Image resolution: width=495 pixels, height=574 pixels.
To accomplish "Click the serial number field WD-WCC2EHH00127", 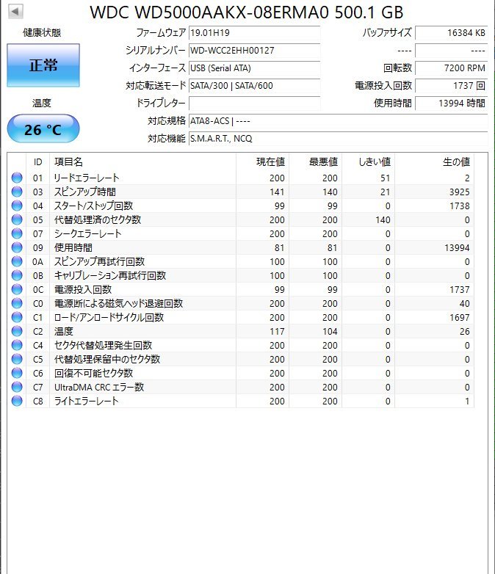I will tap(254, 50).
